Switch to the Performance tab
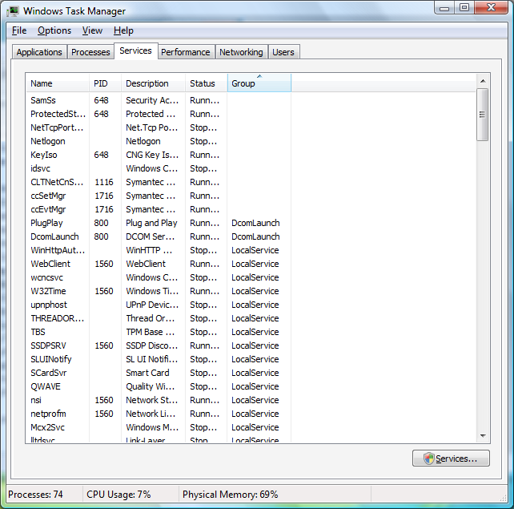This screenshot has width=514, height=509. pos(186,52)
